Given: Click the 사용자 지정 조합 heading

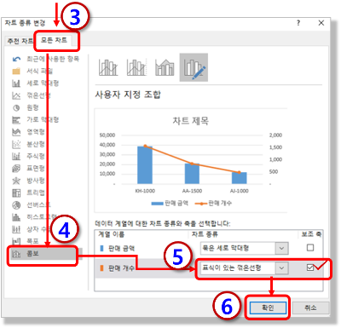Looking at the screenshot, I should point(128,95).
